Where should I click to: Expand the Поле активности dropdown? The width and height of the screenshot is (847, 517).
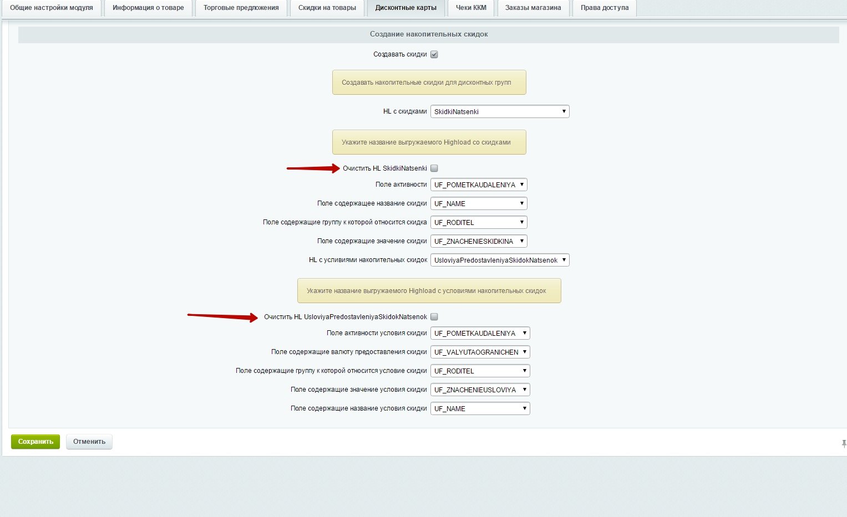(478, 185)
